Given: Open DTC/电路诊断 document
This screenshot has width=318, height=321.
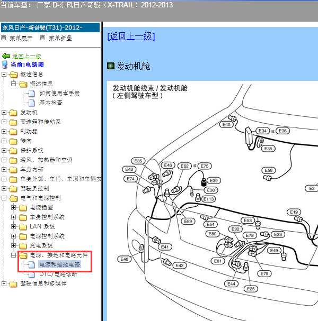Looking at the screenshot, I should pos(58,274).
